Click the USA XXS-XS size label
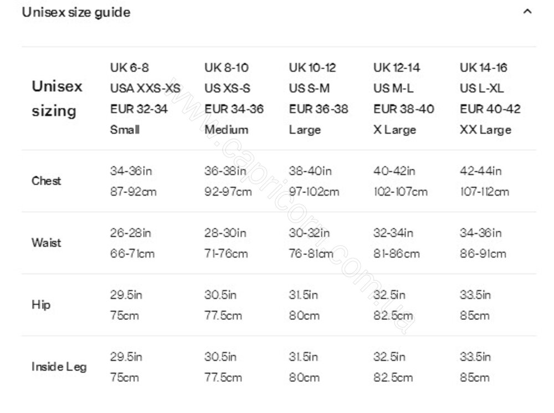The width and height of the screenshot is (554, 413). tap(145, 88)
